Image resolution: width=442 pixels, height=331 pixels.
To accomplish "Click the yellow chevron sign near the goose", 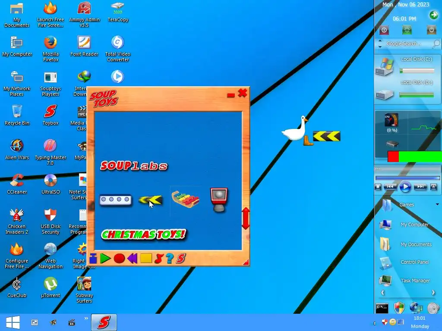I will tap(326, 136).
